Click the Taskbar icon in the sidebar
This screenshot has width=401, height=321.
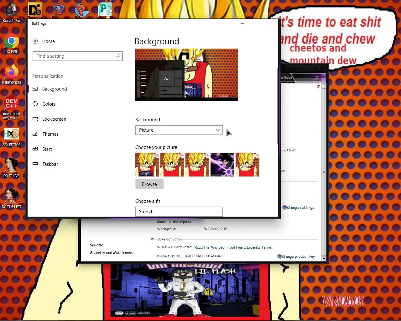pyautogui.click(x=35, y=164)
